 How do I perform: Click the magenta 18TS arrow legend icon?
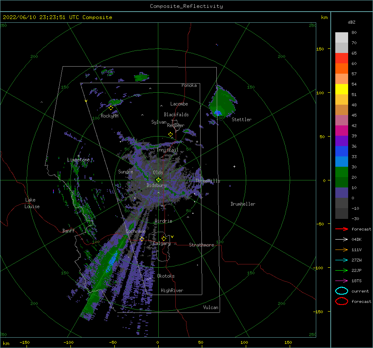coord(342,281)
